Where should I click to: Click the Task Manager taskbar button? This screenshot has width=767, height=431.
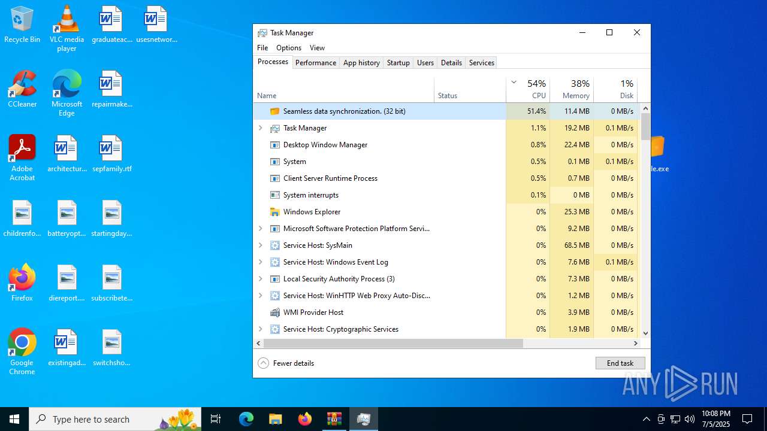point(364,419)
